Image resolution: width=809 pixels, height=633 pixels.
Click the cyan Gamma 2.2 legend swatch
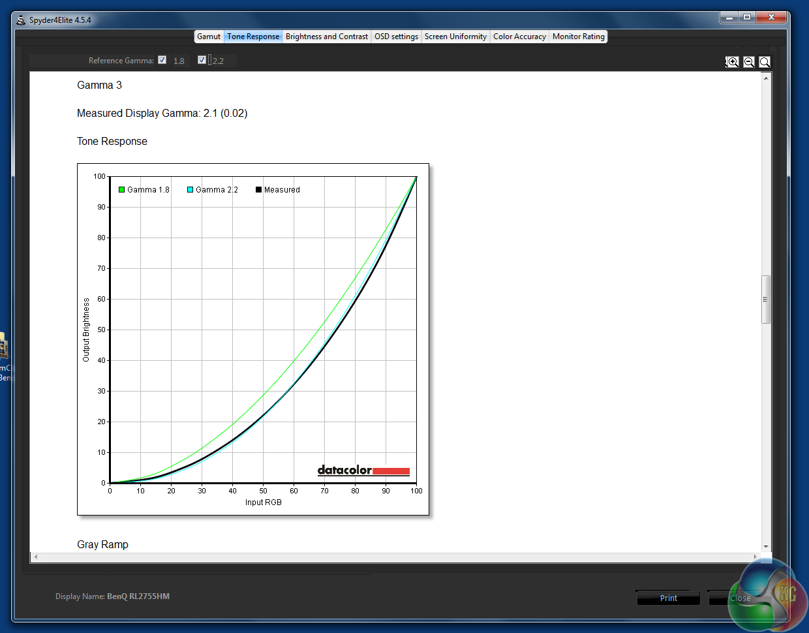[x=190, y=190]
